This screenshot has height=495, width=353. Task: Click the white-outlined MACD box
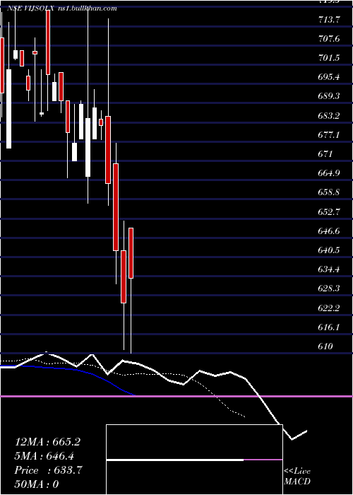pyautogui.click(x=194, y=460)
